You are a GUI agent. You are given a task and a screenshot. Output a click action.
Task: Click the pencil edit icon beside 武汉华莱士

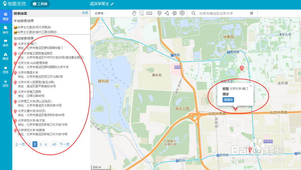point(112,4)
